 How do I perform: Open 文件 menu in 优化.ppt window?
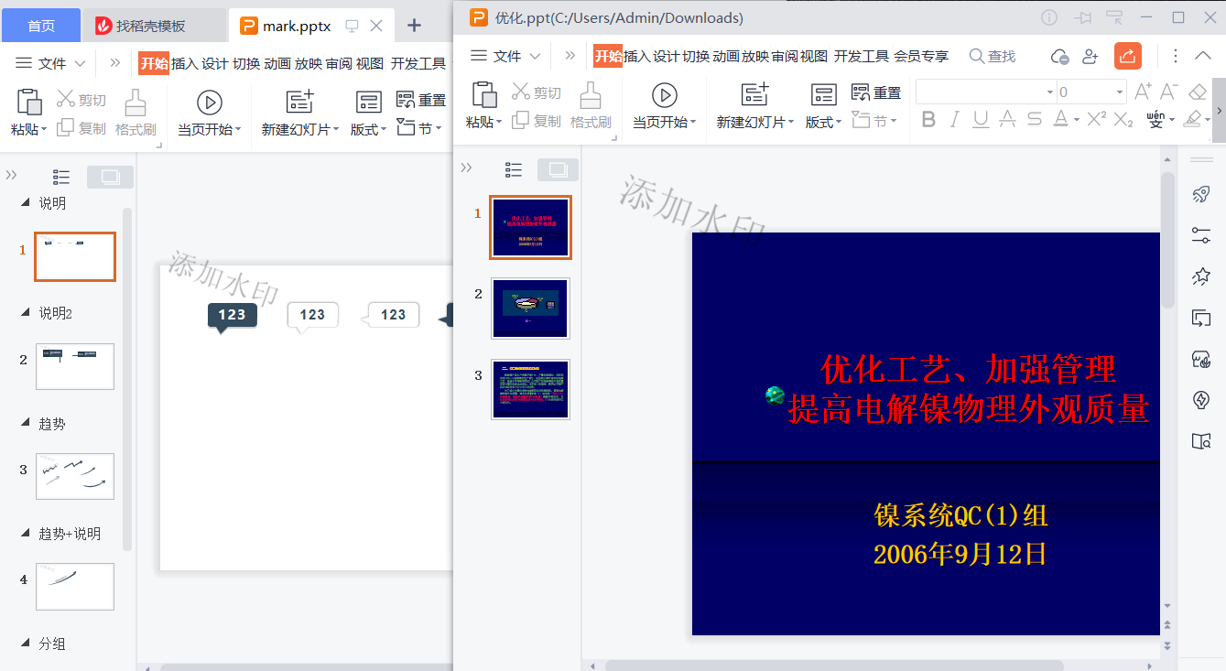[505, 56]
